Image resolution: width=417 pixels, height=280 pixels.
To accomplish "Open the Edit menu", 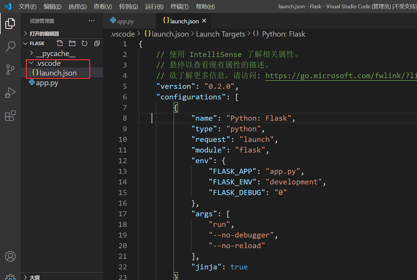I will coord(52,6).
